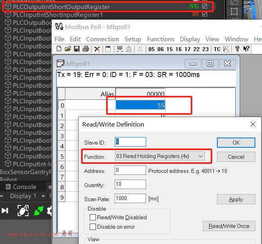This screenshot has height=244, width=262.
Task: Click the window definition toolbar icon
Action: 108,49
